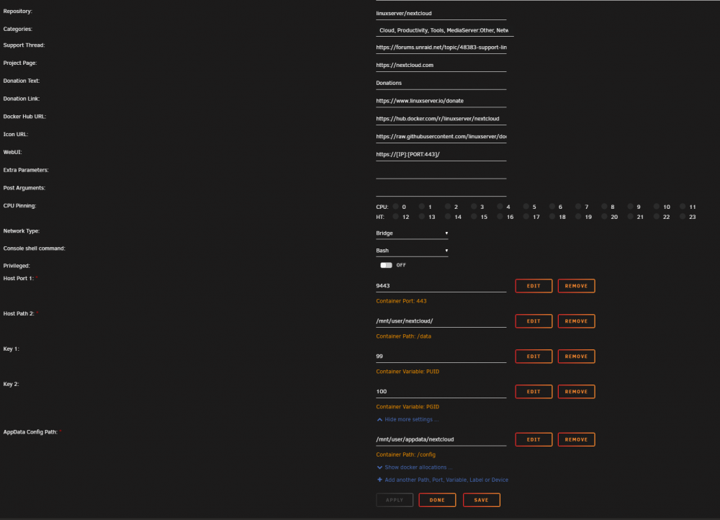Click the Container Variable: PUID text

click(x=408, y=372)
